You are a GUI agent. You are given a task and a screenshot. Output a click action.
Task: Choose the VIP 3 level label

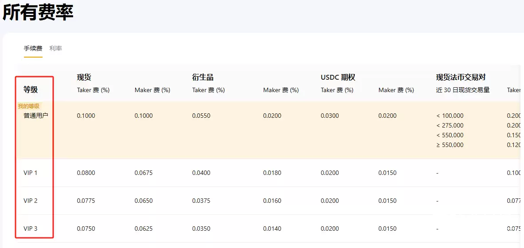31,229
